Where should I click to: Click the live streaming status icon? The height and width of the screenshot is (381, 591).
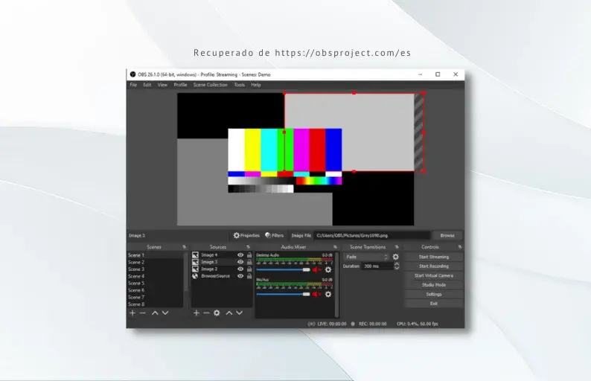[311, 324]
